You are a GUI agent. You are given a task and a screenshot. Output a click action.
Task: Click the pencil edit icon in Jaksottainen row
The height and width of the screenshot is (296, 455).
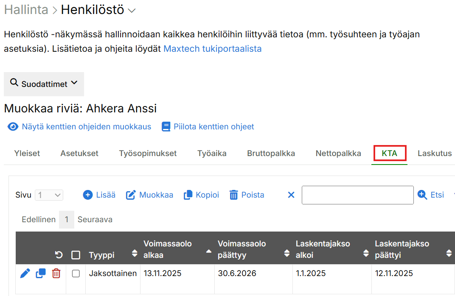click(x=25, y=274)
